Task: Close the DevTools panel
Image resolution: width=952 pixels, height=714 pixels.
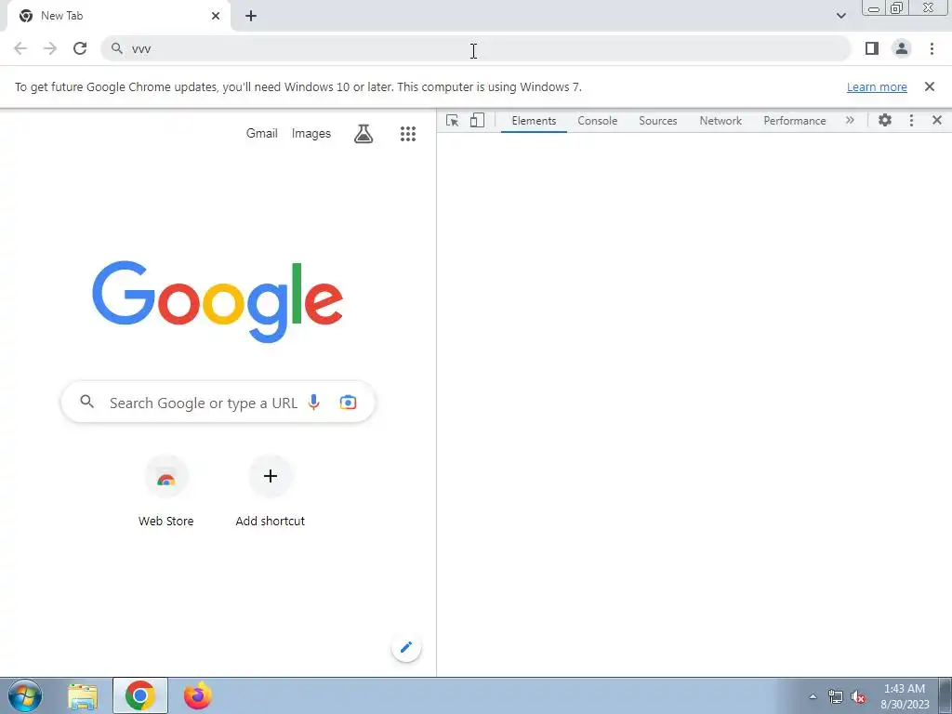Action: coord(937,120)
